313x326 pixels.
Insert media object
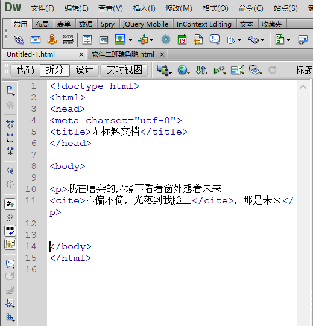point(143,39)
